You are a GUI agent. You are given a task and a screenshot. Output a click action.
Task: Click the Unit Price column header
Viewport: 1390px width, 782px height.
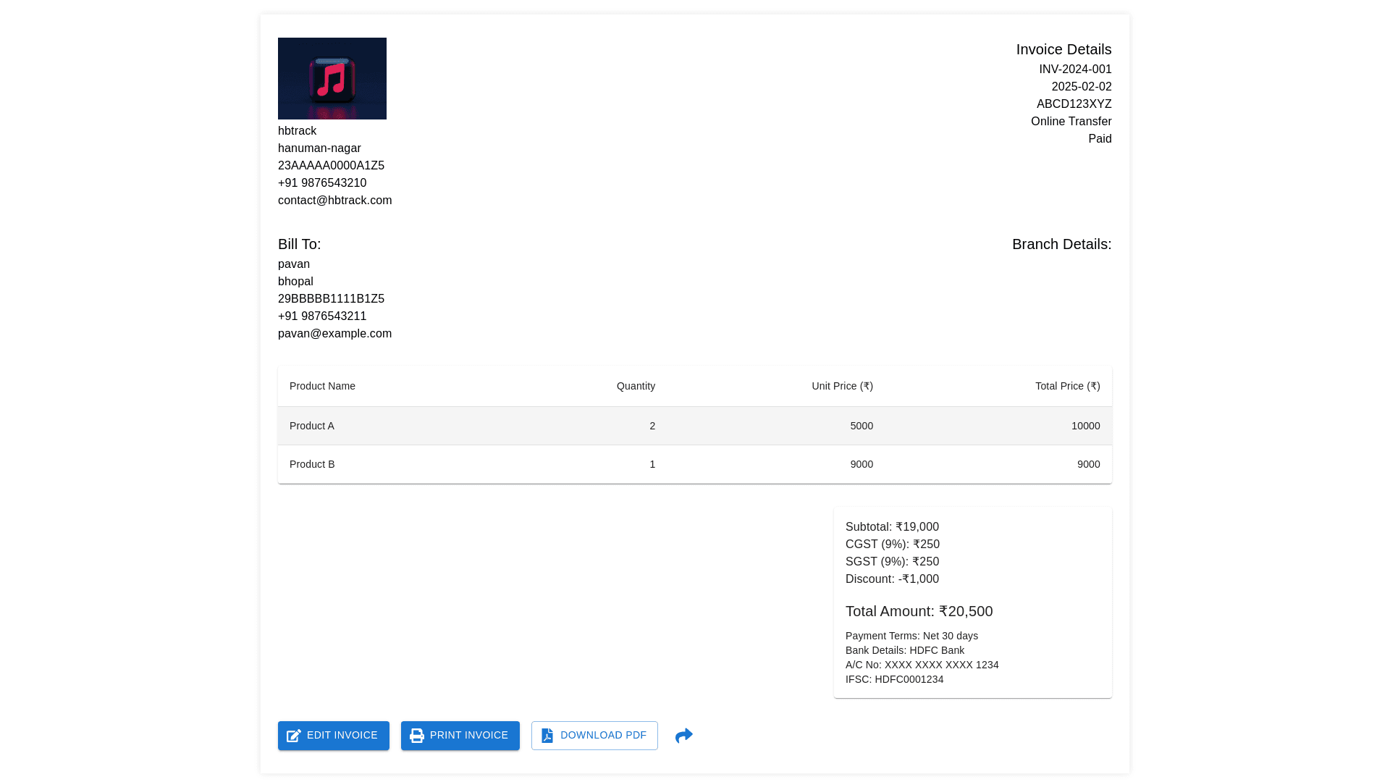point(842,386)
